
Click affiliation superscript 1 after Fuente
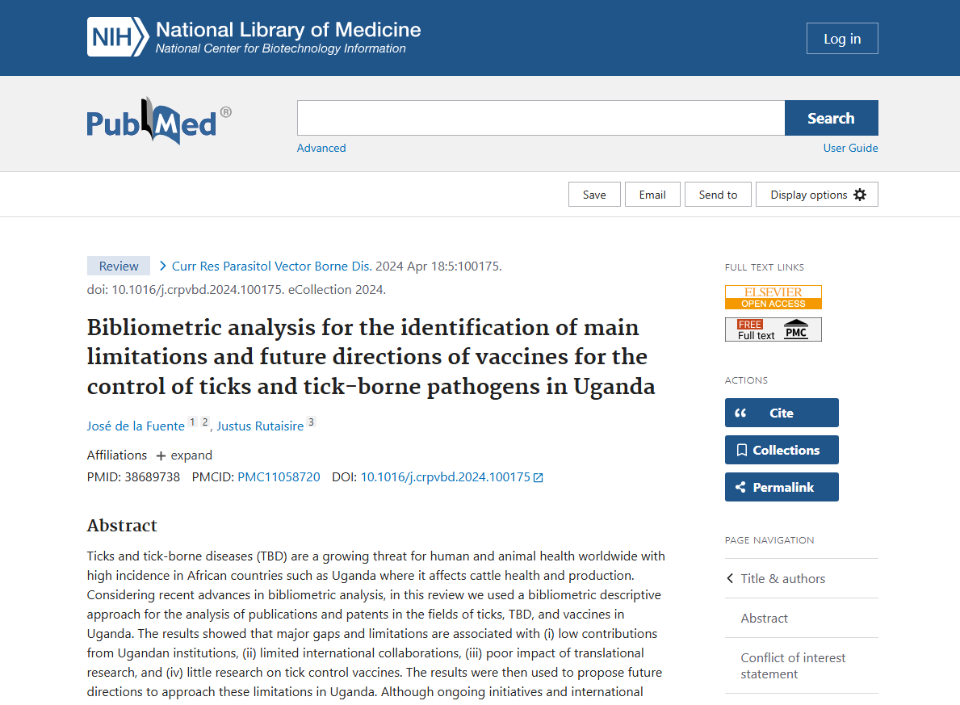coord(192,422)
